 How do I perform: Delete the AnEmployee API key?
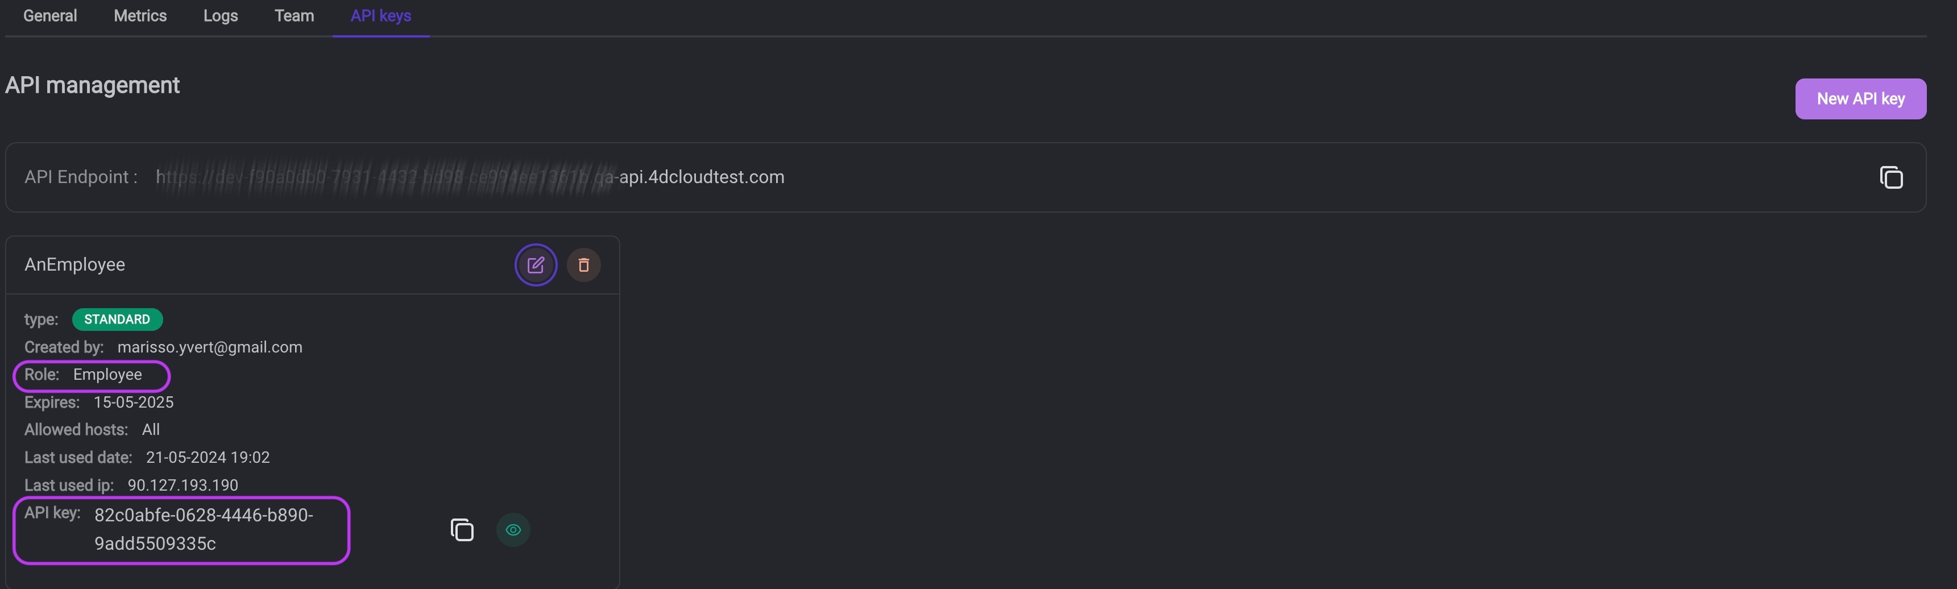583,266
